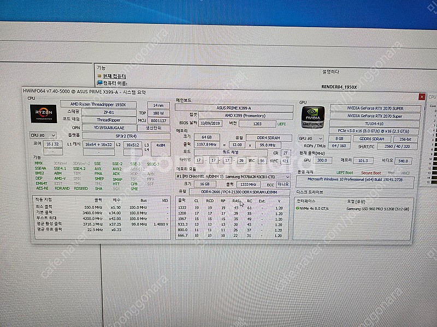Click the module type DDR4-2666 / PC4-21300 field
This screenshot has height=327, width=437.
239,192
